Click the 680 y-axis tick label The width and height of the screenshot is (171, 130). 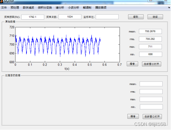pyautogui.click(x=12, y=62)
